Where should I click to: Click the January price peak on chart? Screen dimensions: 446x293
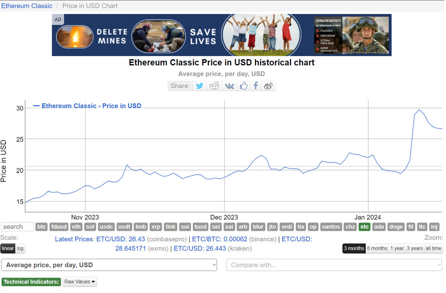(419, 110)
